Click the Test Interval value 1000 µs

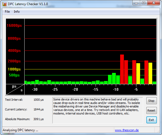pos(39,100)
